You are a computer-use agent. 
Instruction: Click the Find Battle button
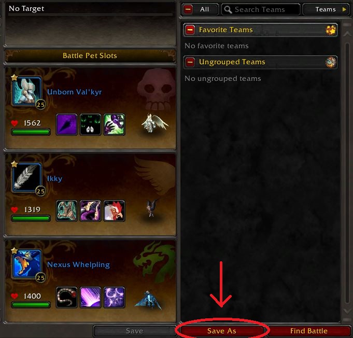point(308,331)
